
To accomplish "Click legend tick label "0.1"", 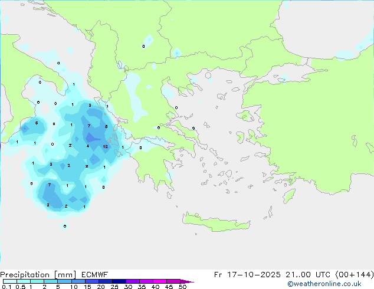I will click(6, 287).
